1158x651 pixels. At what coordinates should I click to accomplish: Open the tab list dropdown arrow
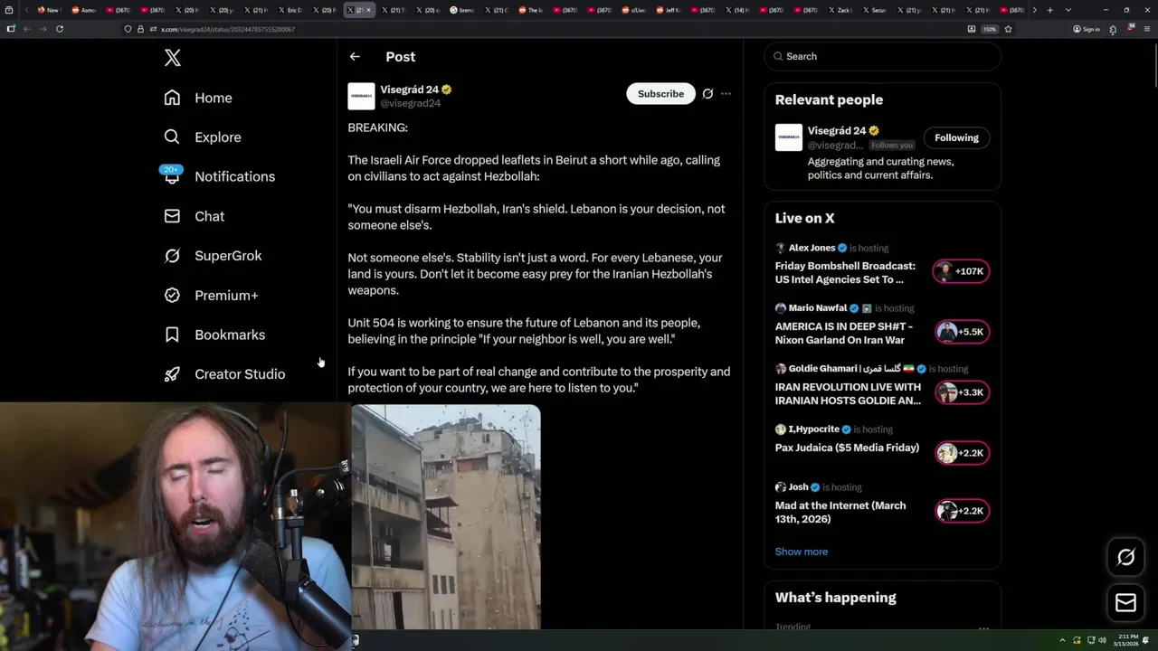(1068, 10)
